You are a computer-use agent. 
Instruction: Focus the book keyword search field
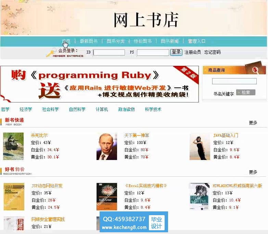[x=234, y=81]
